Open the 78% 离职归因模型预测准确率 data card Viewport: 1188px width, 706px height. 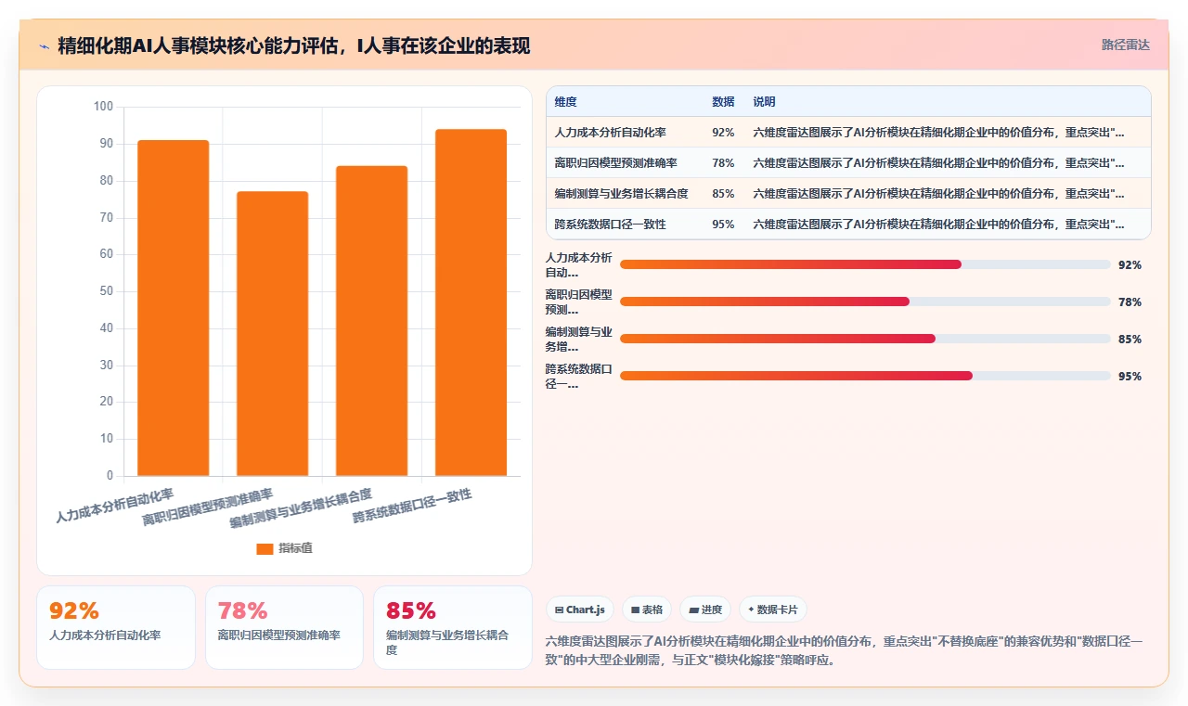click(x=284, y=627)
